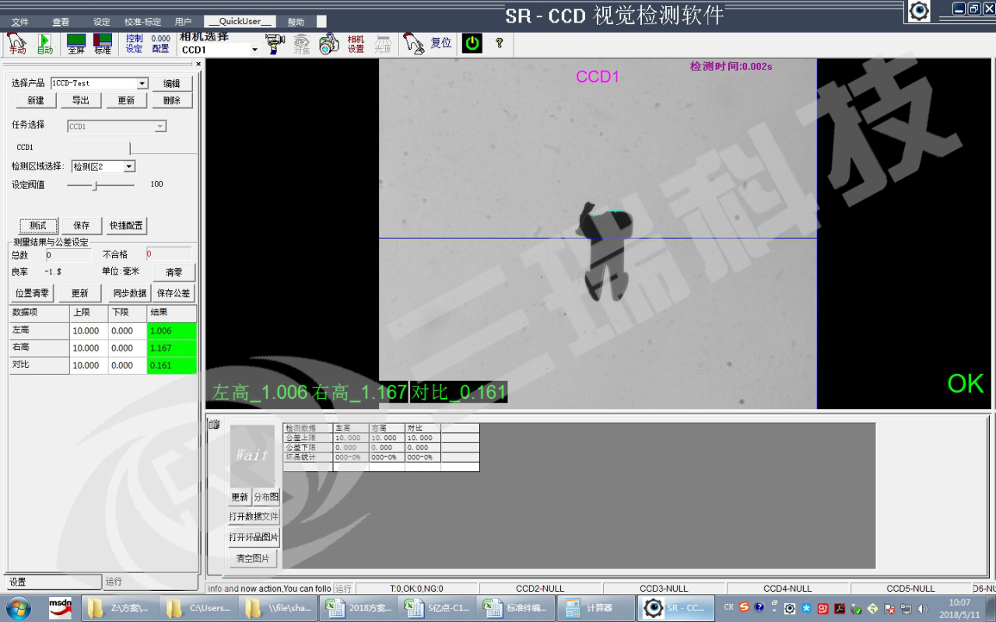Click the 清空图片 clear images button

coord(254,558)
